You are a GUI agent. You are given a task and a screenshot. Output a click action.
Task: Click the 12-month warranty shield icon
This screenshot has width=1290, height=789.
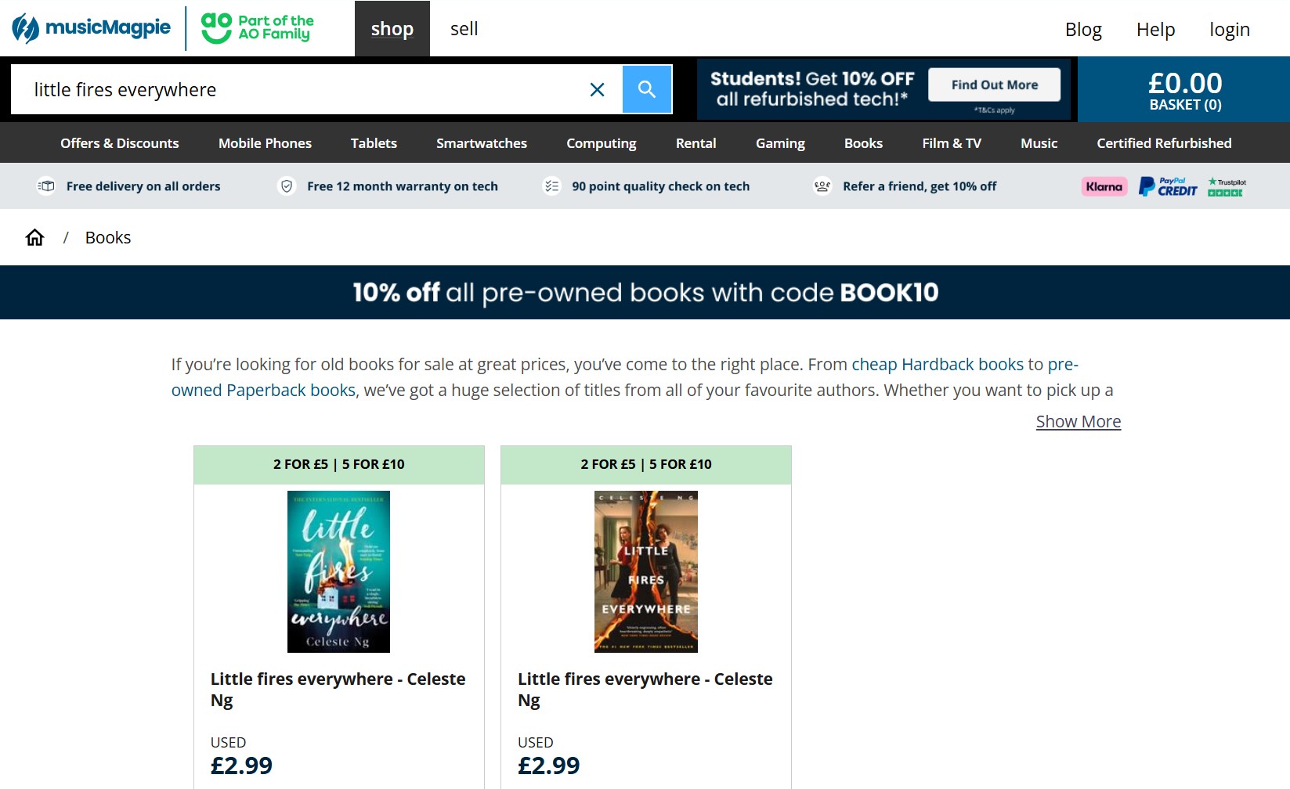(287, 186)
